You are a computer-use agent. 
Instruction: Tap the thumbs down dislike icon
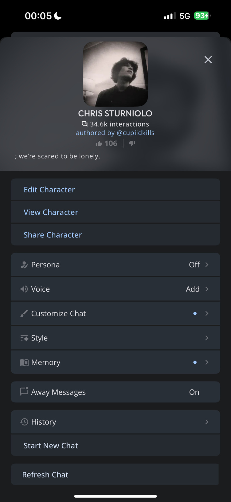132,143
